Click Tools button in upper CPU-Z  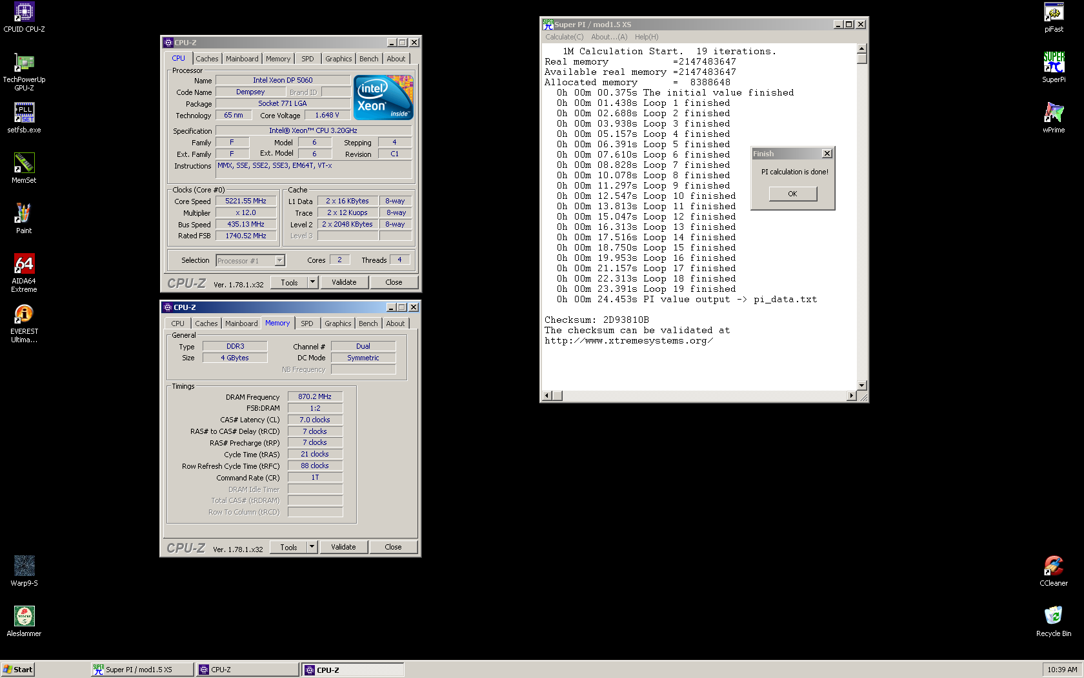tap(289, 282)
